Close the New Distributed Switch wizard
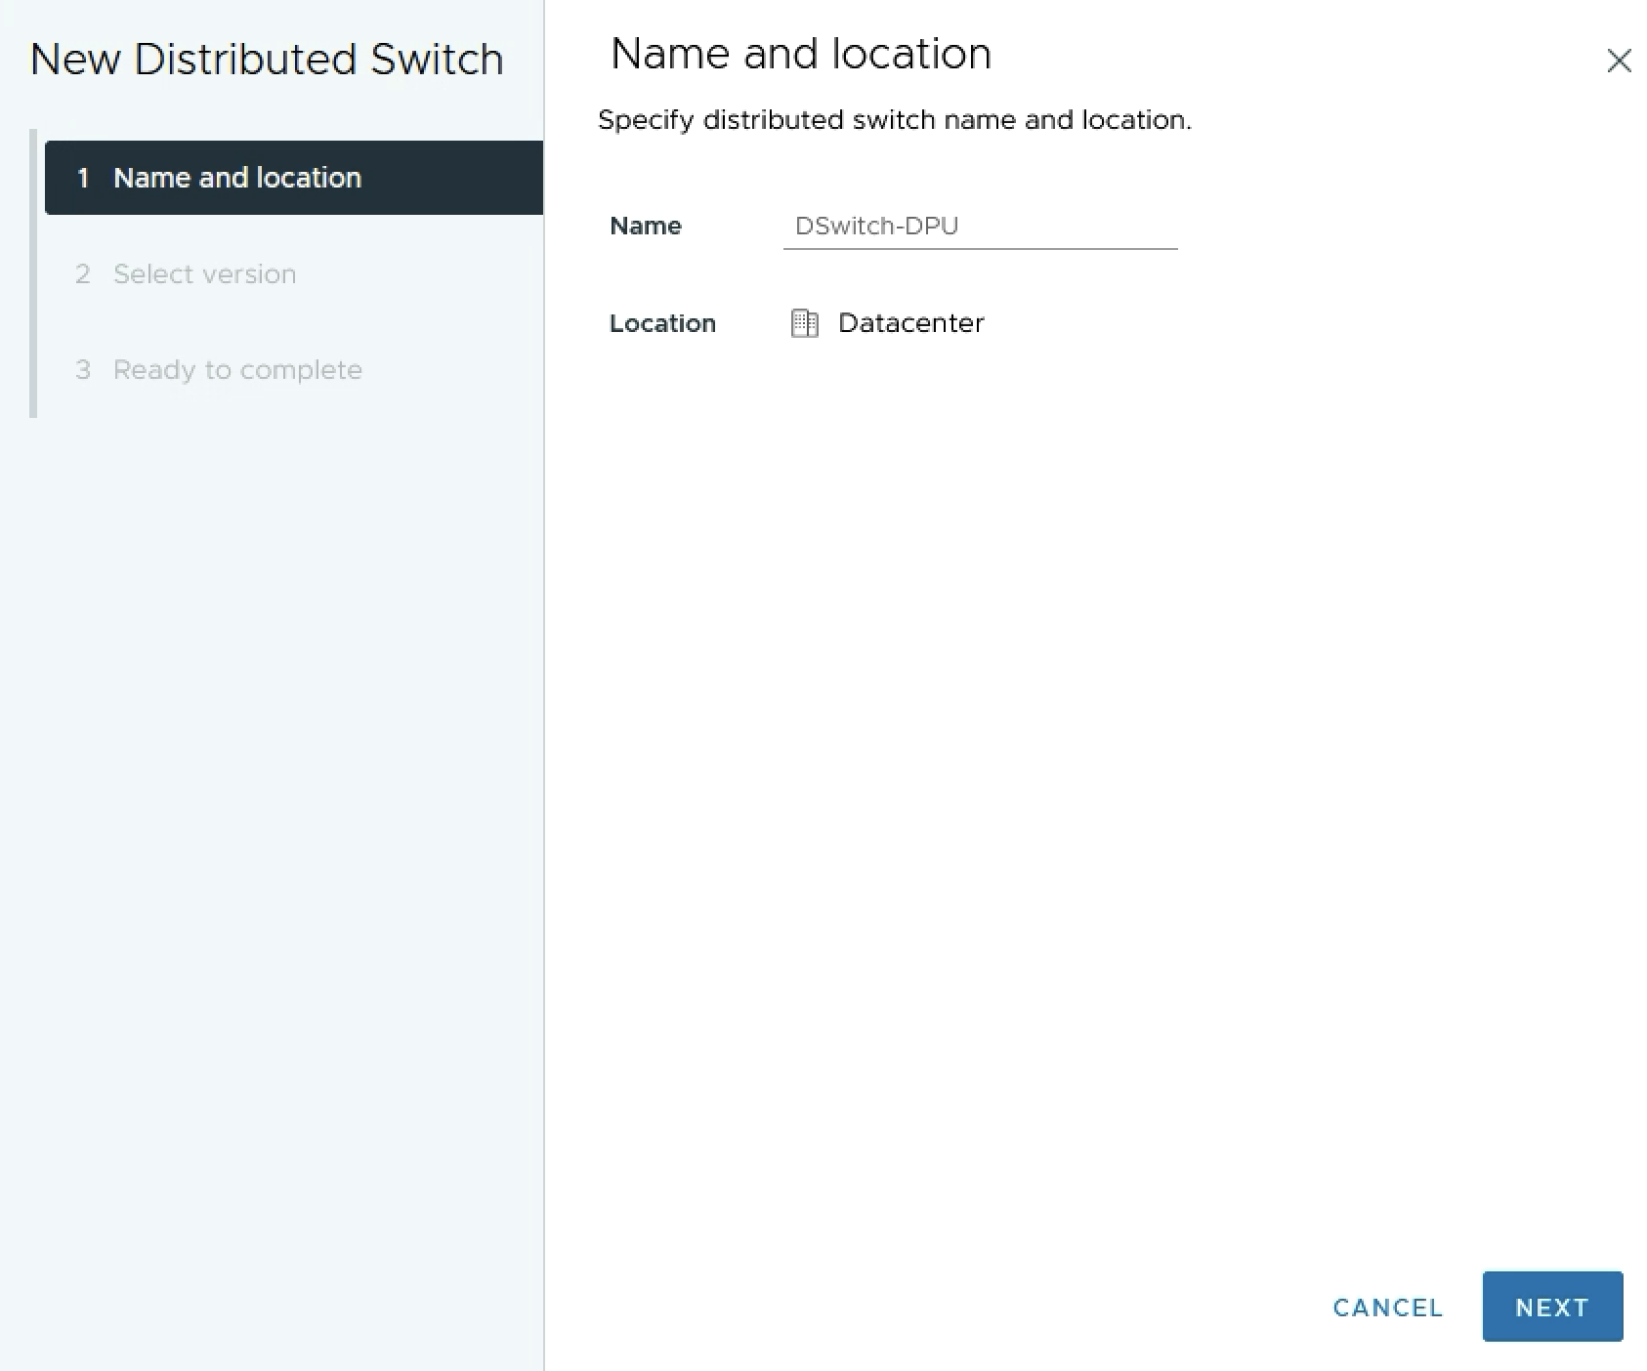The width and height of the screenshot is (1647, 1371). pos(1619,61)
